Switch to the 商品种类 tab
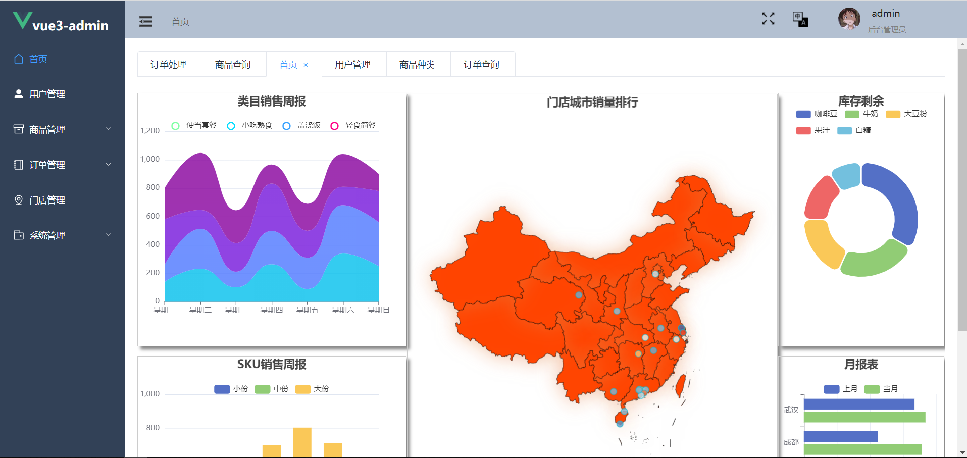 (417, 64)
